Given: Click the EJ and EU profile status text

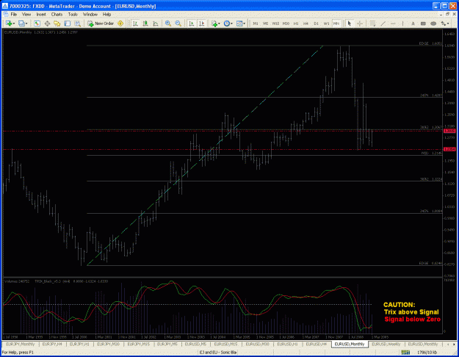Looking at the screenshot, I should pos(218,353).
